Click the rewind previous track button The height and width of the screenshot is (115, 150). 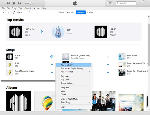[8, 3]
